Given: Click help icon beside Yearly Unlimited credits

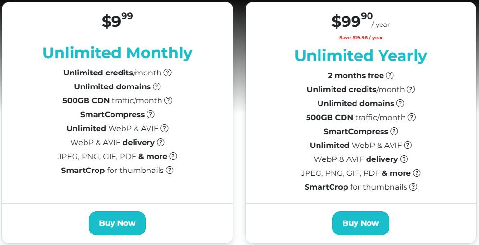Looking at the screenshot, I should 411,90.
